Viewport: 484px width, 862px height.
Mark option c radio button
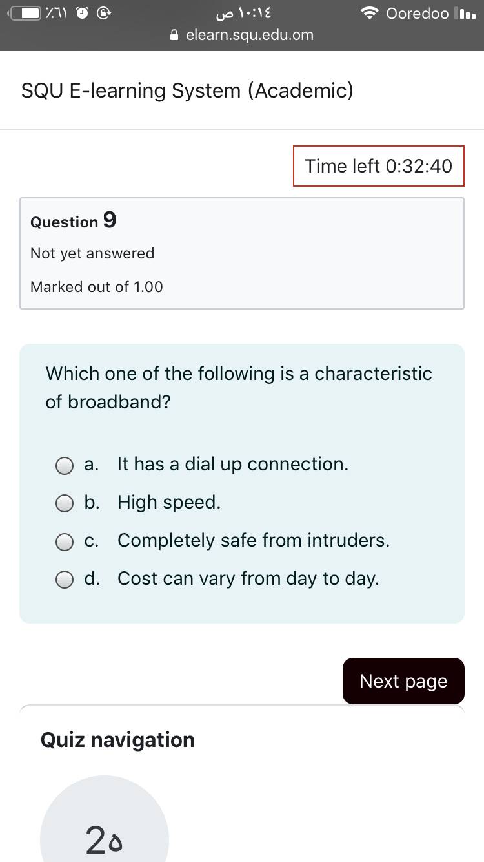[65, 541]
